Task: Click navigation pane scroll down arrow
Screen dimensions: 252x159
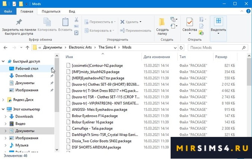Action: point(57,150)
